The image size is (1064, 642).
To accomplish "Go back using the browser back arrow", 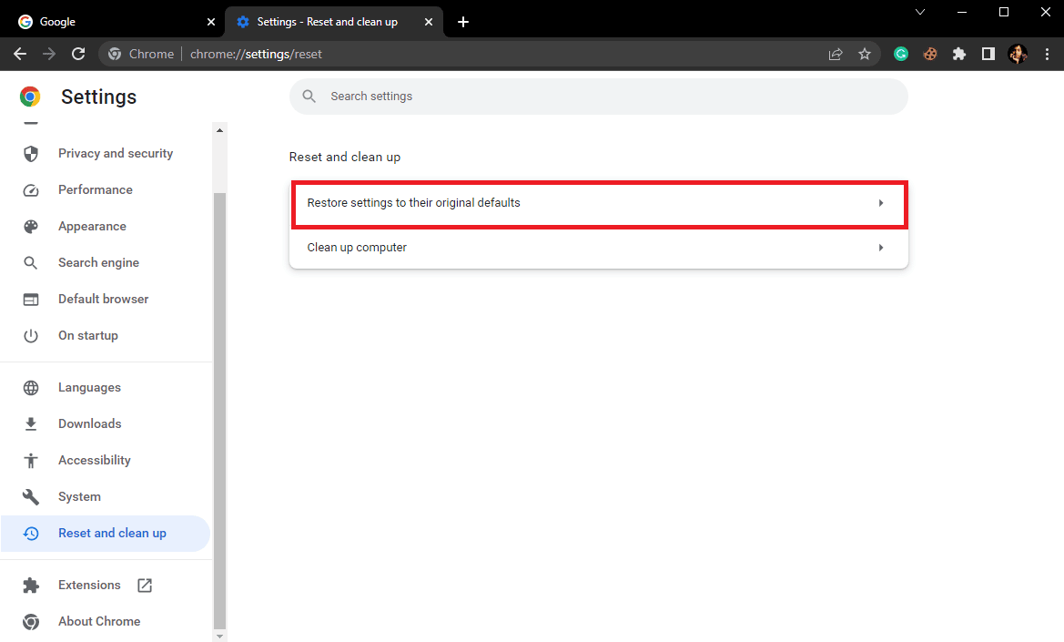I will [20, 54].
